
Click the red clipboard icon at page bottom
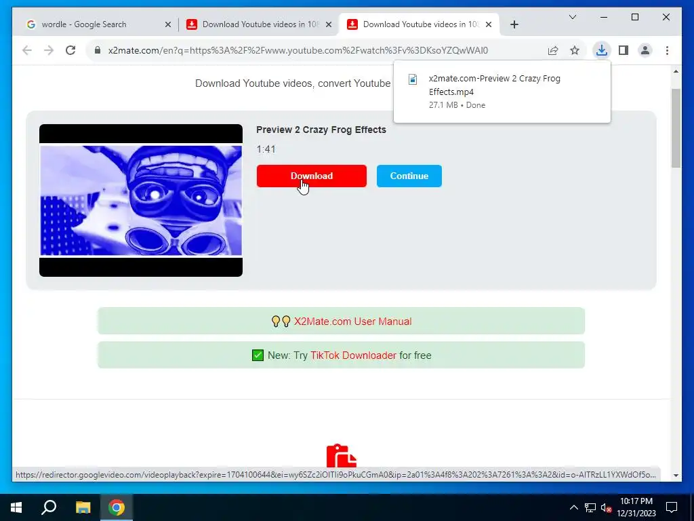pyautogui.click(x=342, y=455)
